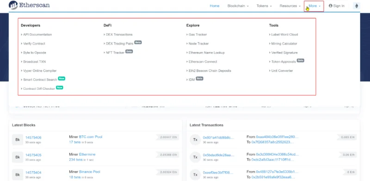Go to the Home tab
Screen dimensions: 370x181
pos(215,6)
